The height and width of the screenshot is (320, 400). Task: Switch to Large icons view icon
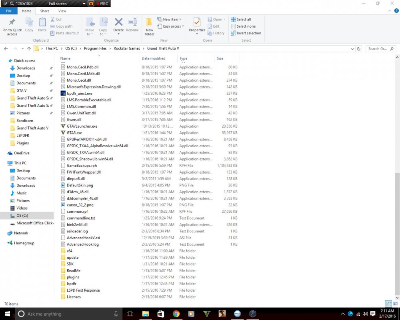pyautogui.click(x=396, y=304)
